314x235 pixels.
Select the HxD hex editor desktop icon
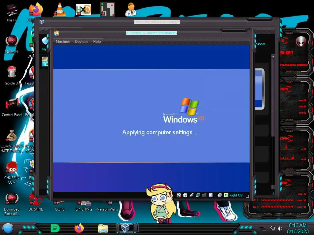click(84, 9)
